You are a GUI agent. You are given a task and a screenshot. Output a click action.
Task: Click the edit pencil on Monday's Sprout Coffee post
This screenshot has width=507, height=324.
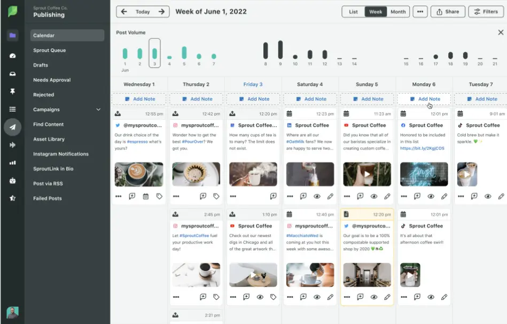tap(444, 196)
